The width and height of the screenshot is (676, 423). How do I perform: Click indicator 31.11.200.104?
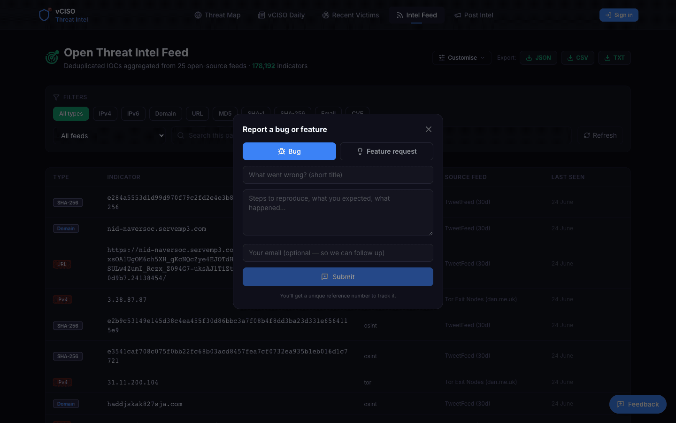(x=133, y=383)
